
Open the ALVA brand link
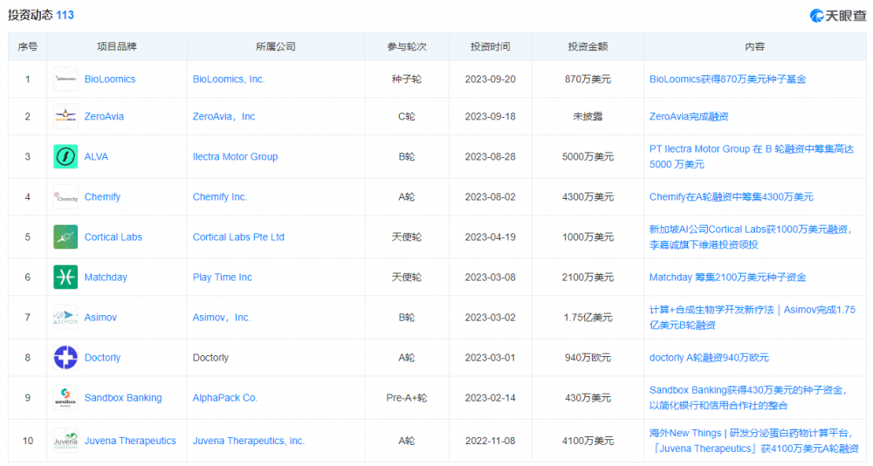[x=96, y=156]
